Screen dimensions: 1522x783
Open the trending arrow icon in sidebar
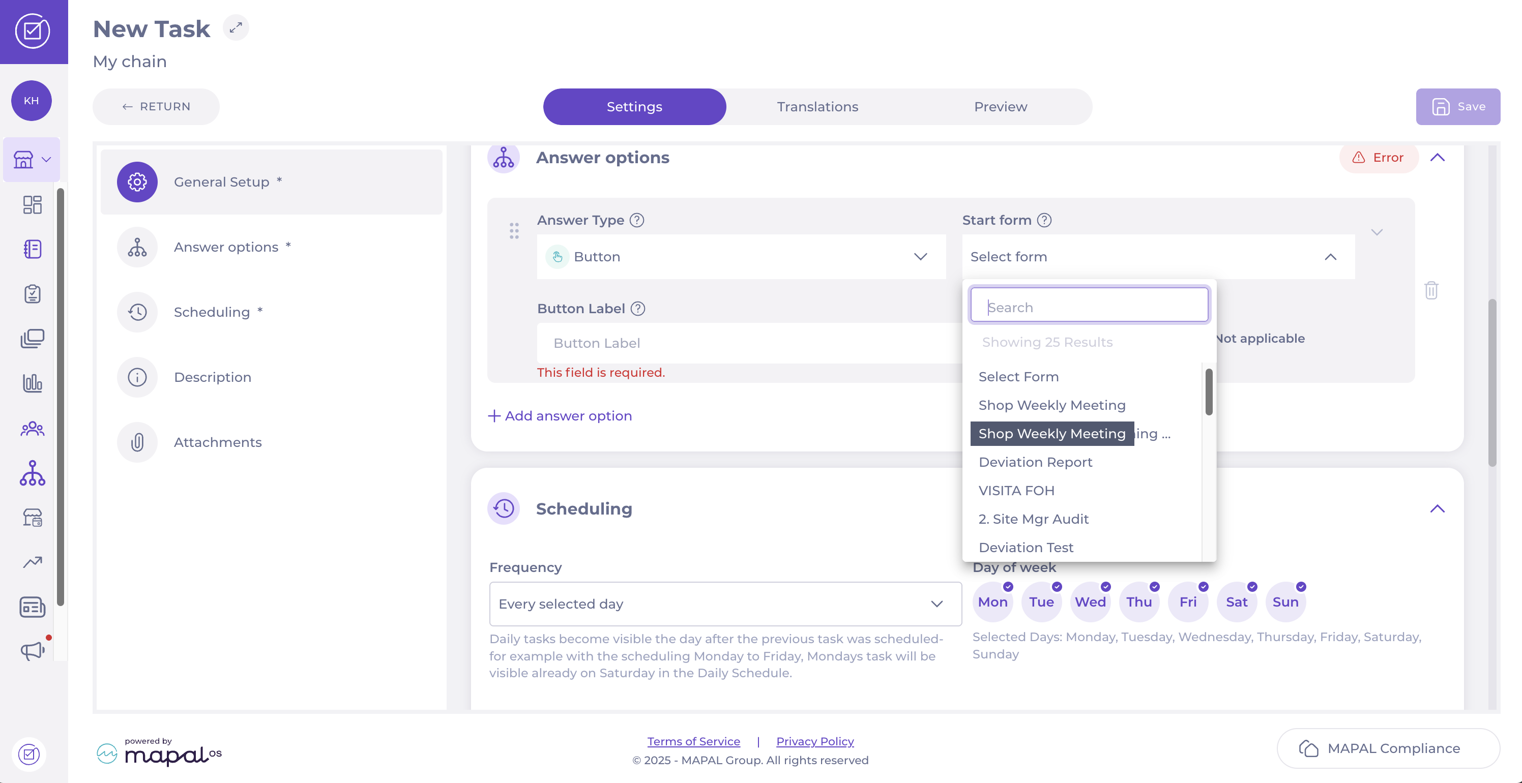click(33, 562)
